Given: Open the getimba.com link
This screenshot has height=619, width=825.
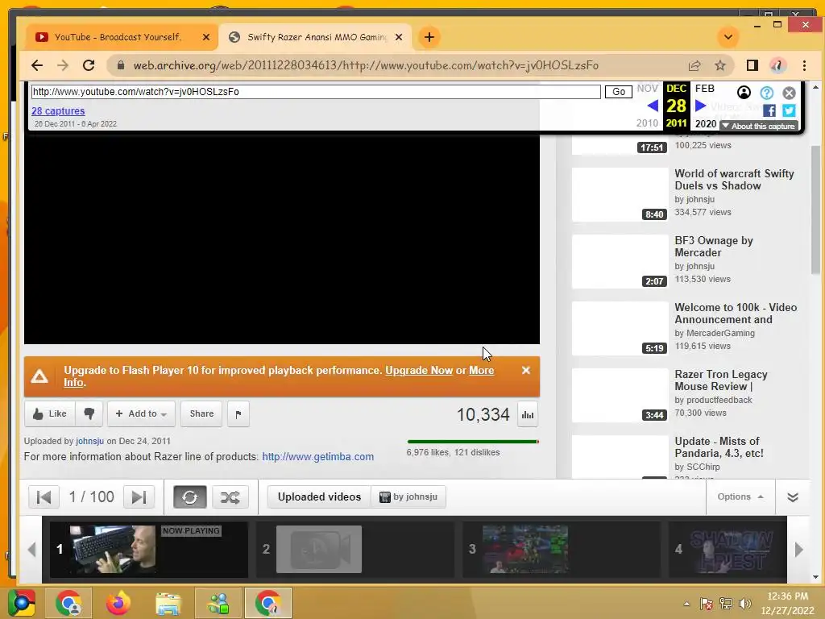Looking at the screenshot, I should point(317,457).
